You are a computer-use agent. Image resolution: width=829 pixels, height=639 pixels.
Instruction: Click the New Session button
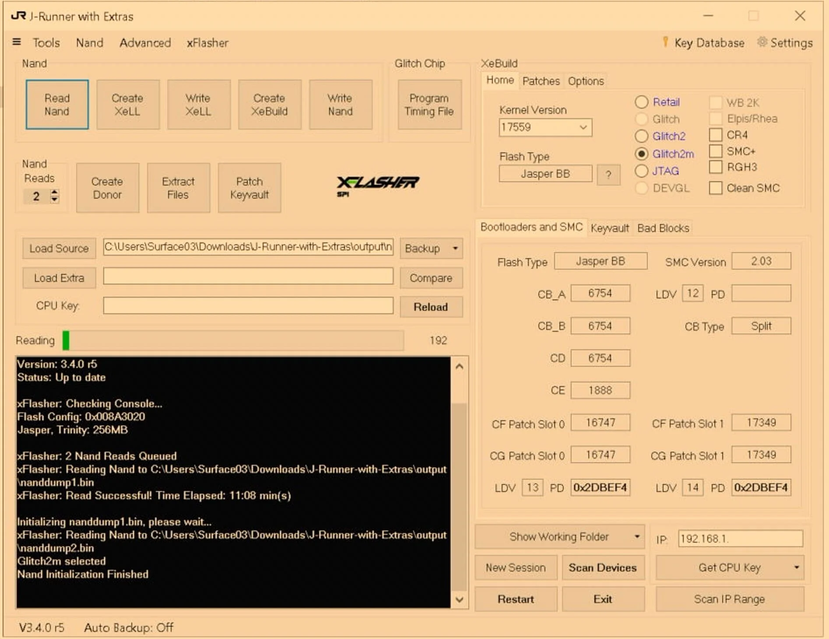pyautogui.click(x=516, y=568)
